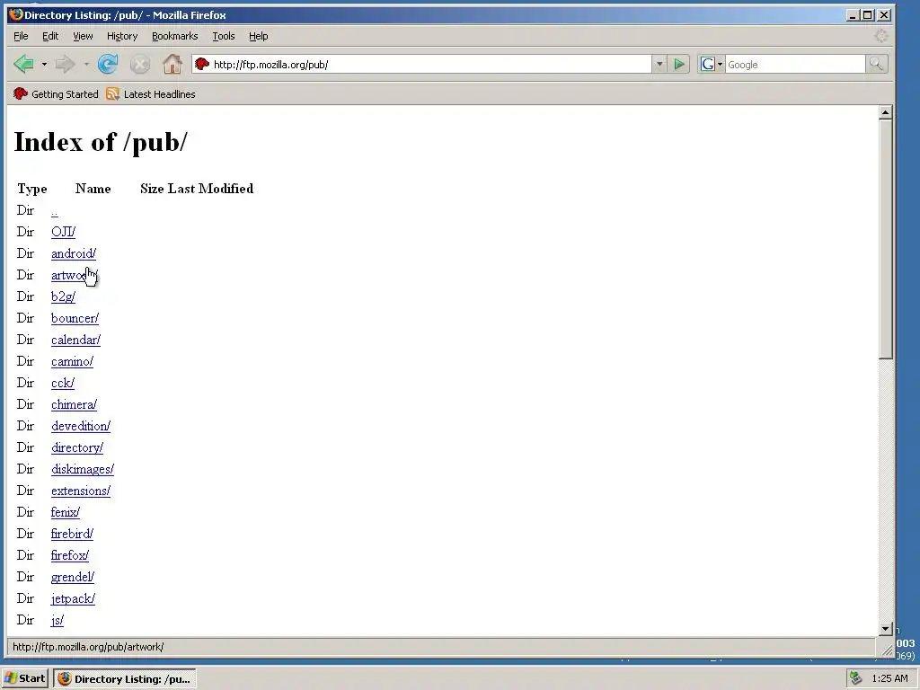This screenshot has height=690, width=920.
Task: Go to the Home page icon
Action: click(172, 64)
